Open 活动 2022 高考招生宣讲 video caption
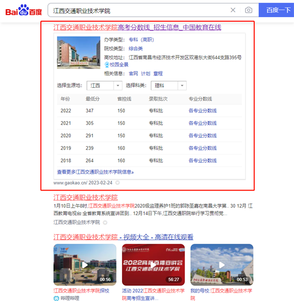This screenshot has height=301, width=294. pos(153,294)
